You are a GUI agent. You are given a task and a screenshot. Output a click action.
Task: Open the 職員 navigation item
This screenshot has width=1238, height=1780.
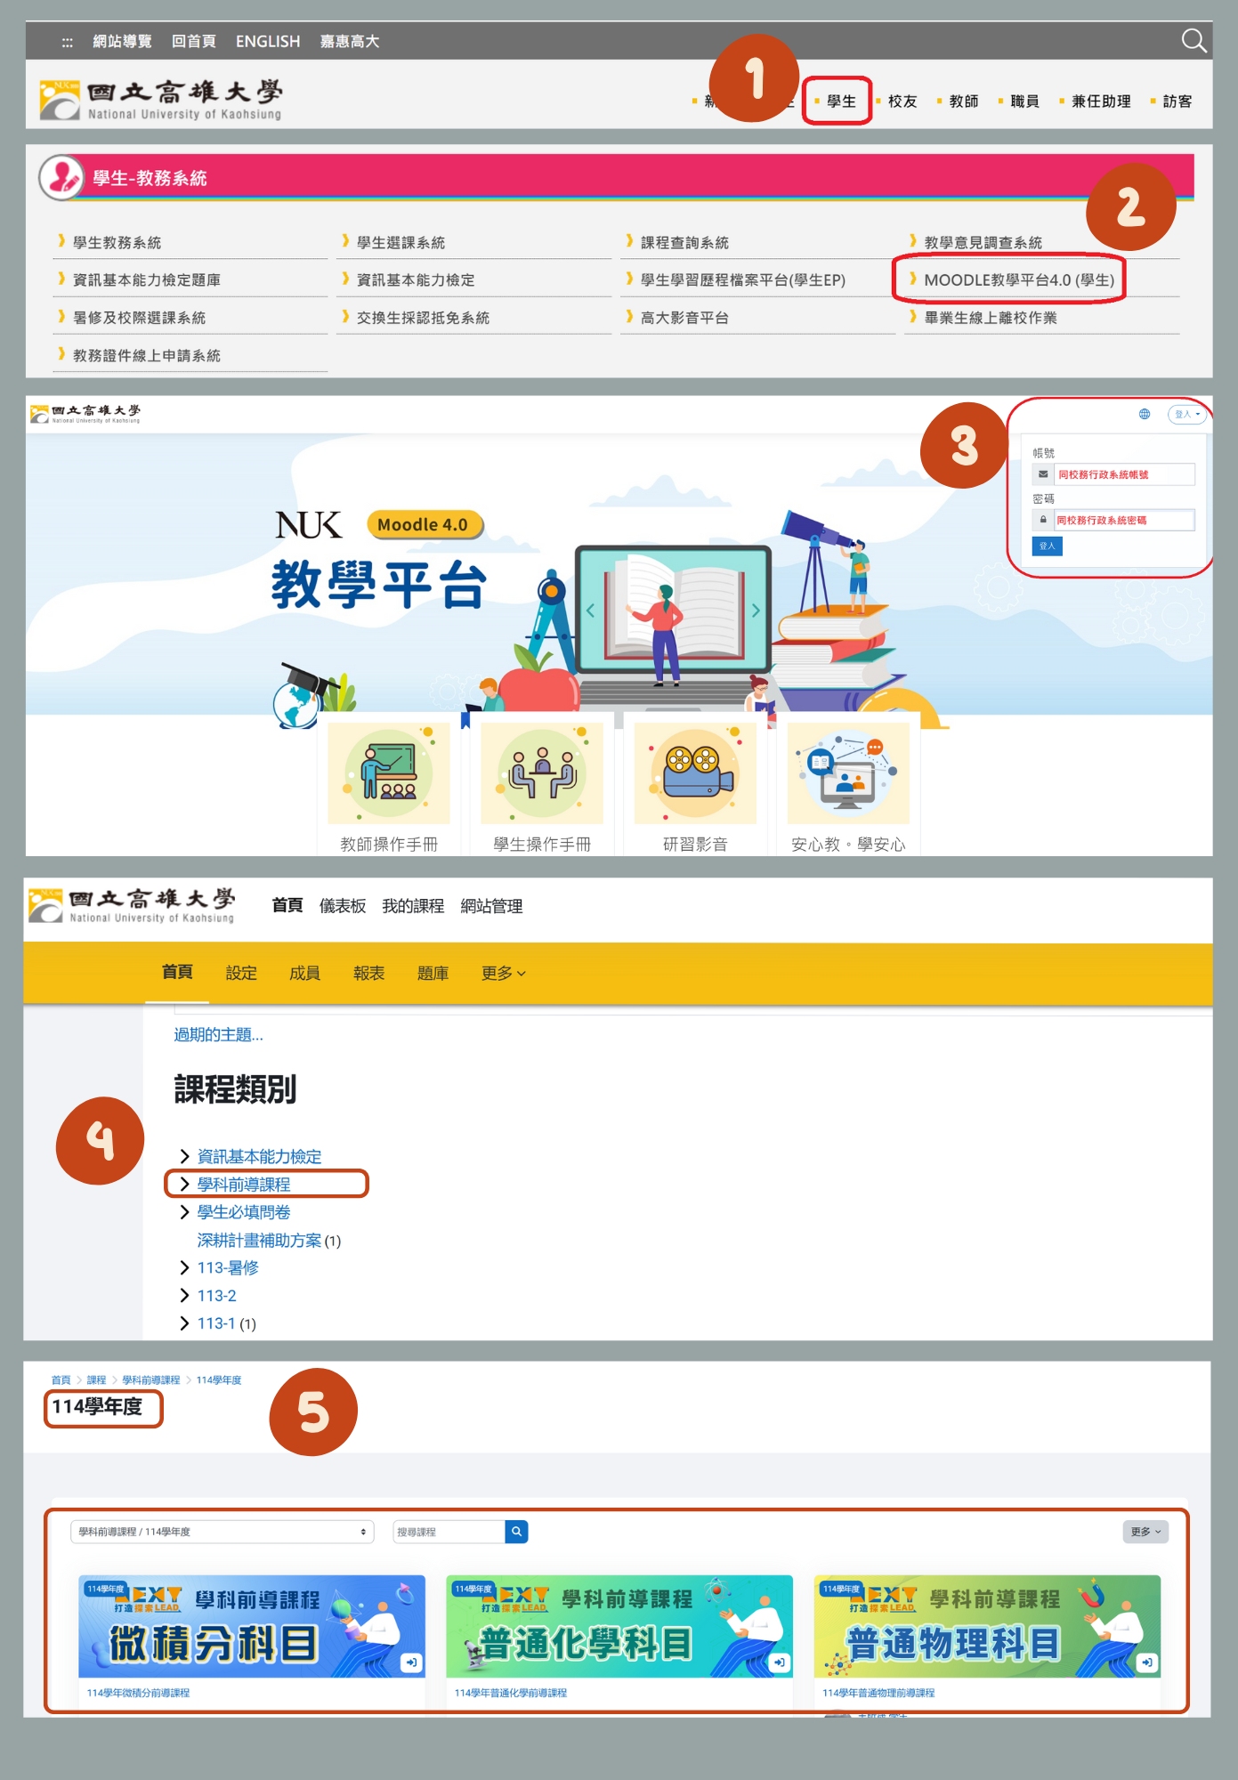click(1025, 101)
